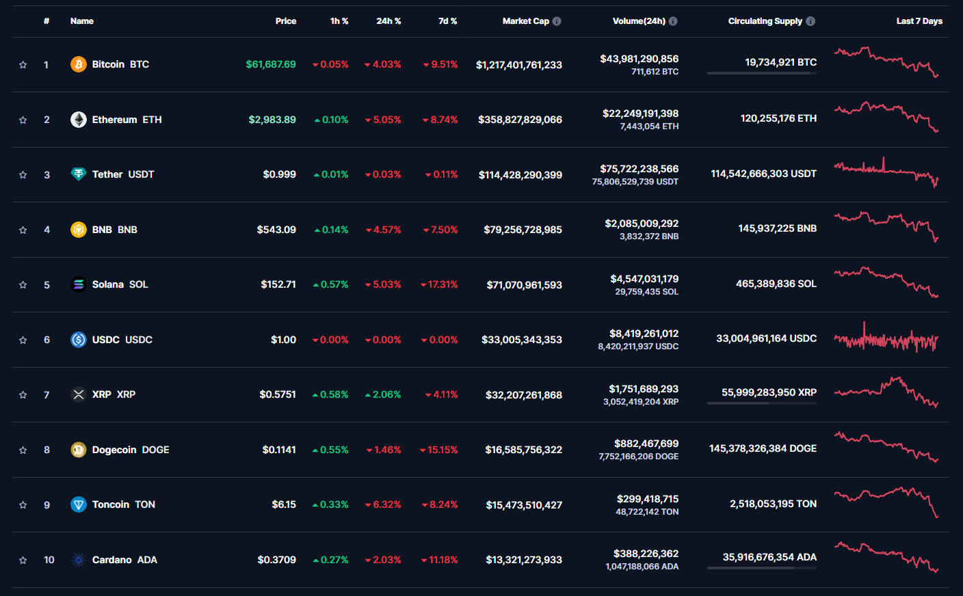Click the Ethereum diamond logo icon

click(x=79, y=120)
